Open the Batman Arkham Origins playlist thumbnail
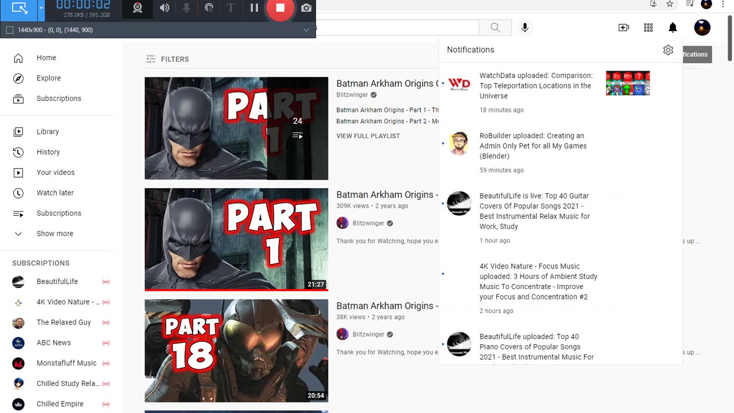Screen dimensions: 734x413 (236, 128)
